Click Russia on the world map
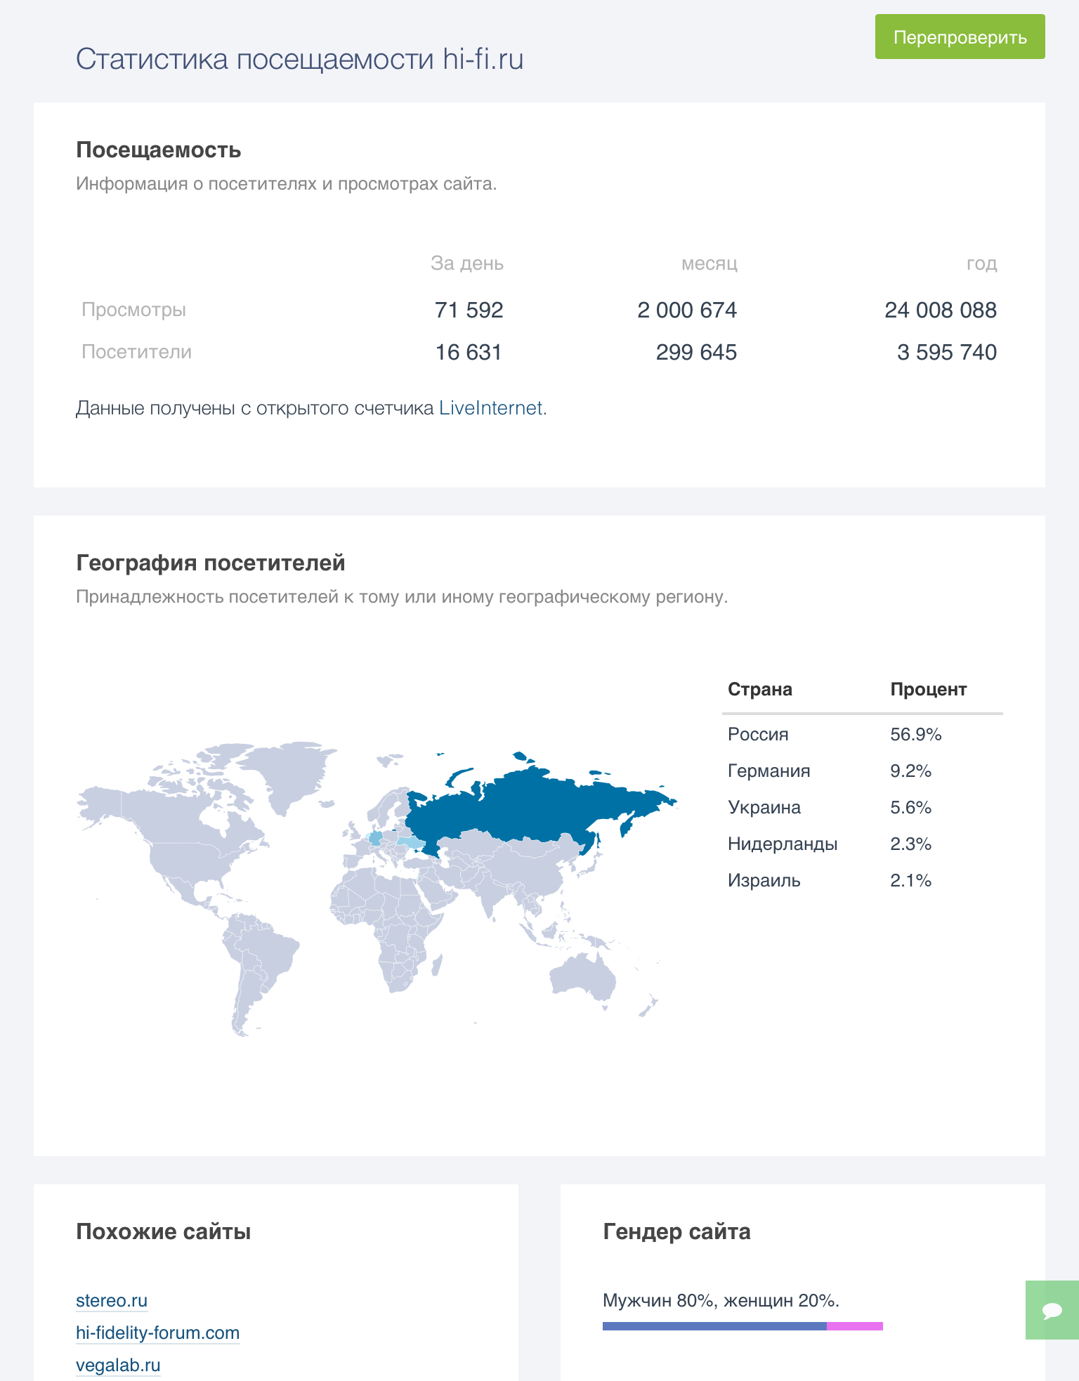This screenshot has width=1079, height=1381. tap(534, 801)
